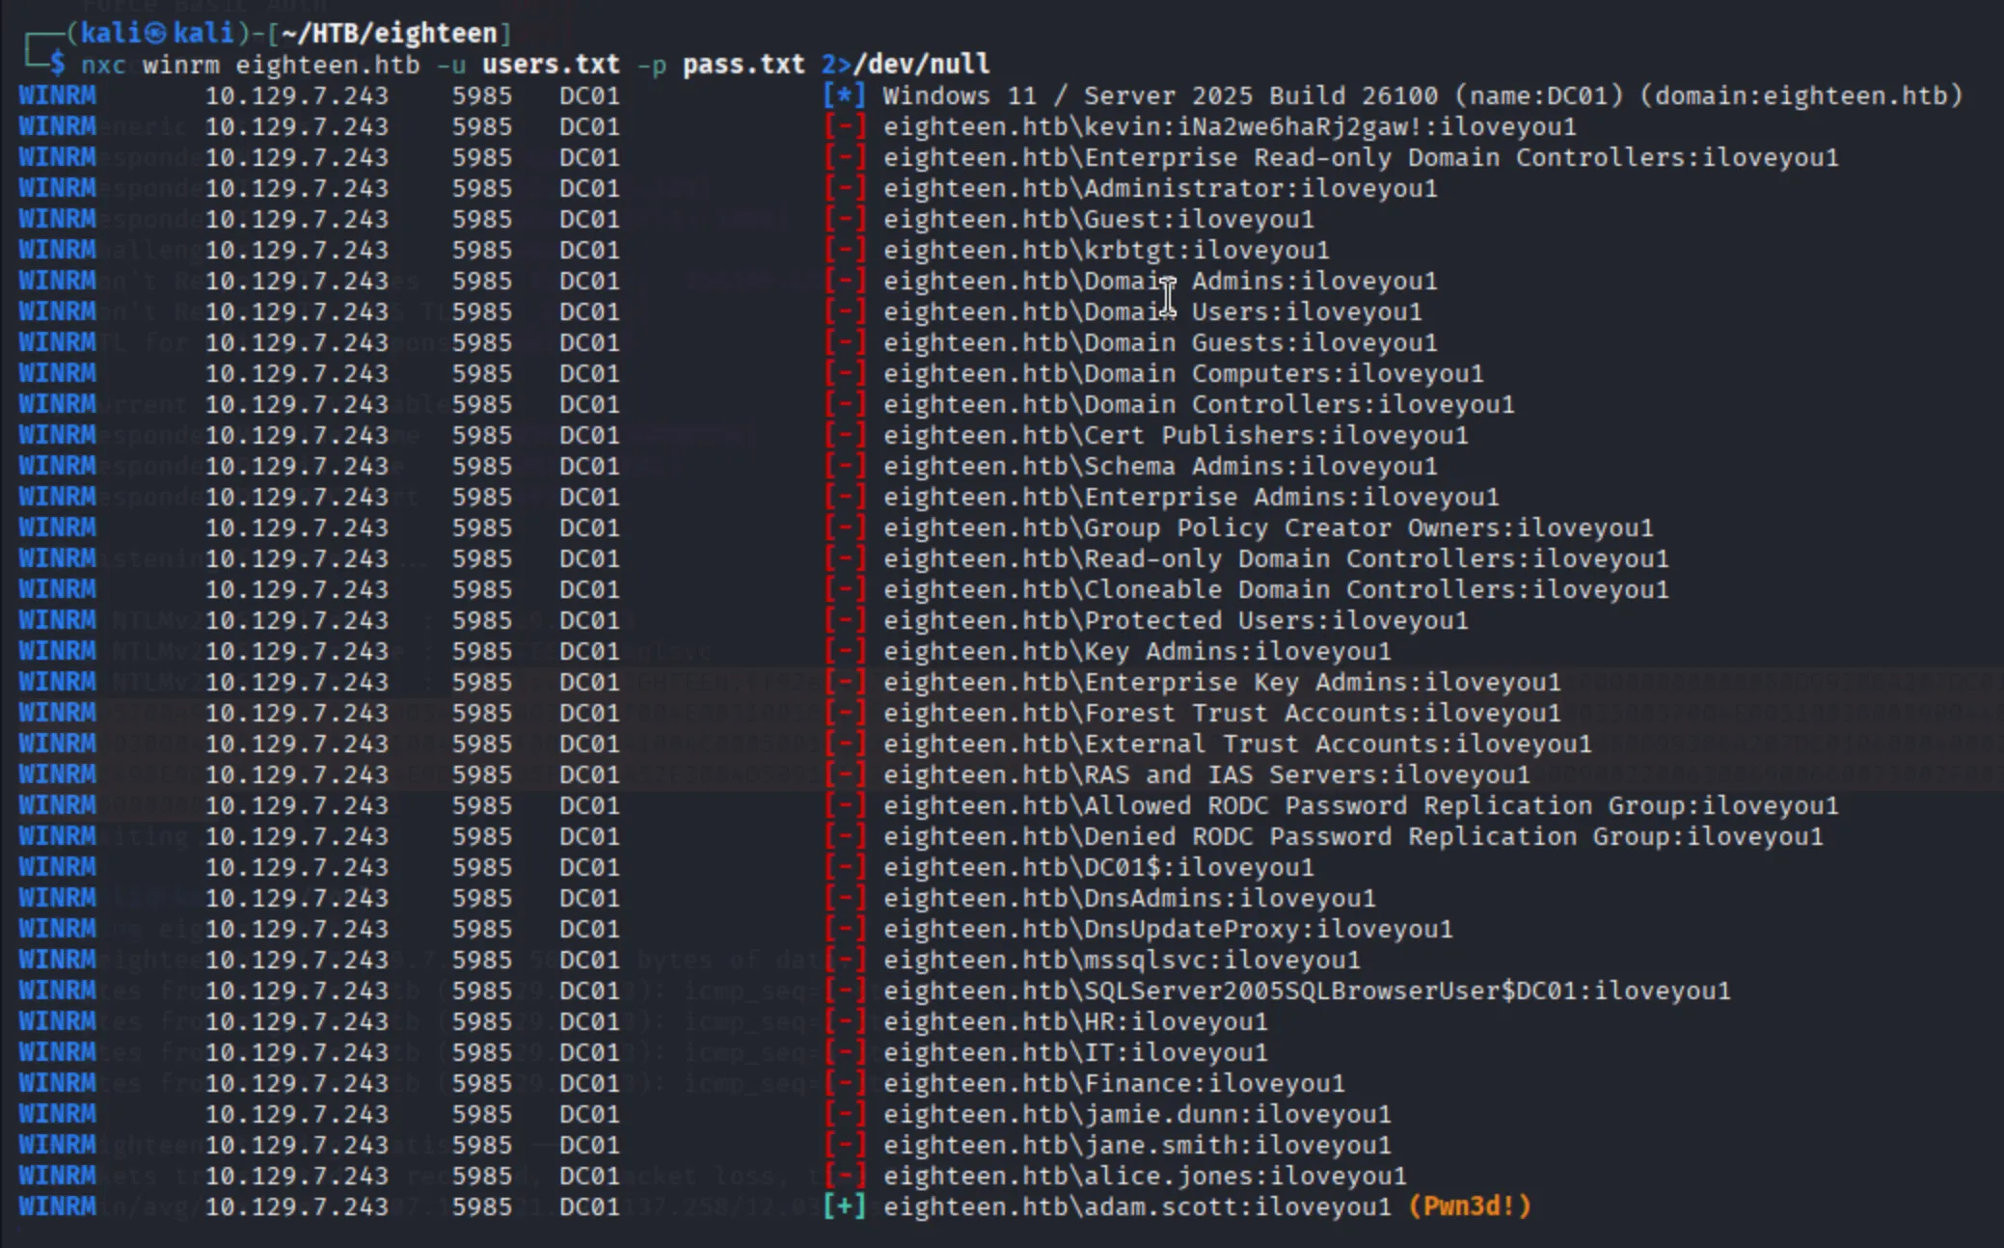The height and width of the screenshot is (1248, 2004).
Task: Click red [-] marker beside Administrator line
Action: click(845, 189)
